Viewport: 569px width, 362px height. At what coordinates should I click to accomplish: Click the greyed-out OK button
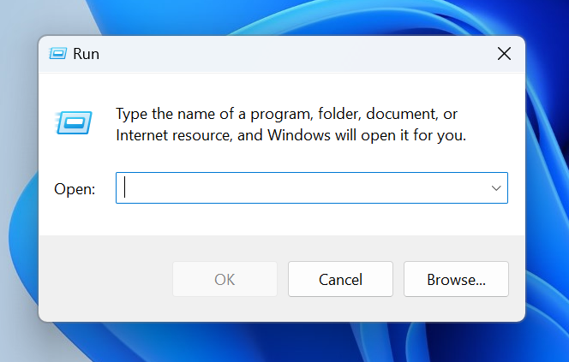[225, 279]
